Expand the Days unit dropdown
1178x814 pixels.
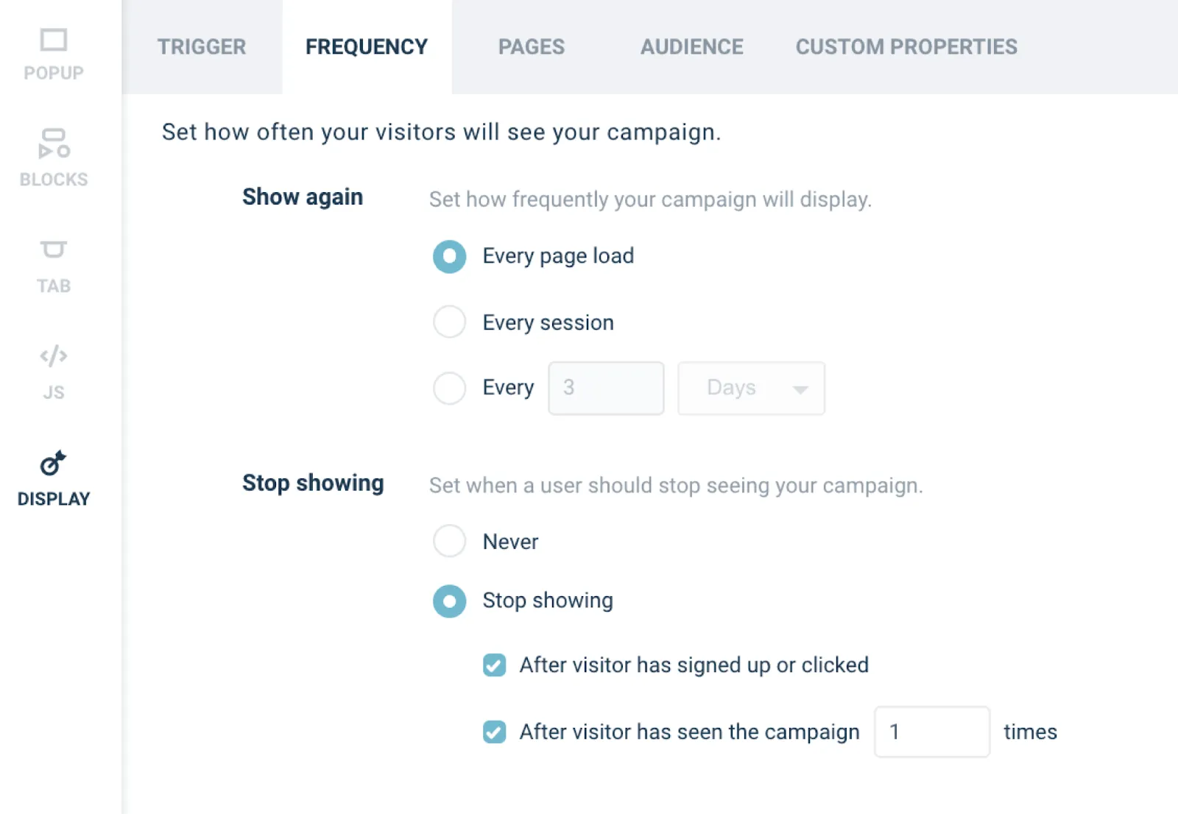(751, 388)
